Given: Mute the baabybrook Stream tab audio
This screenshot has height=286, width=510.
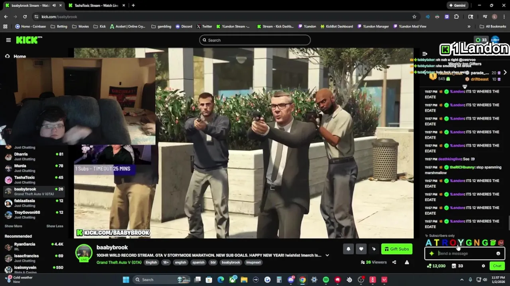Looking at the screenshot, I should point(54,6).
